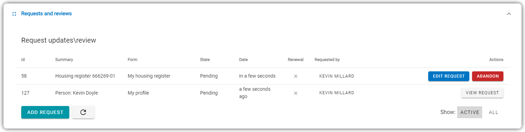Viewport: 525px width, 132px height.
Task: Click the Date column header
Action: (243, 60)
